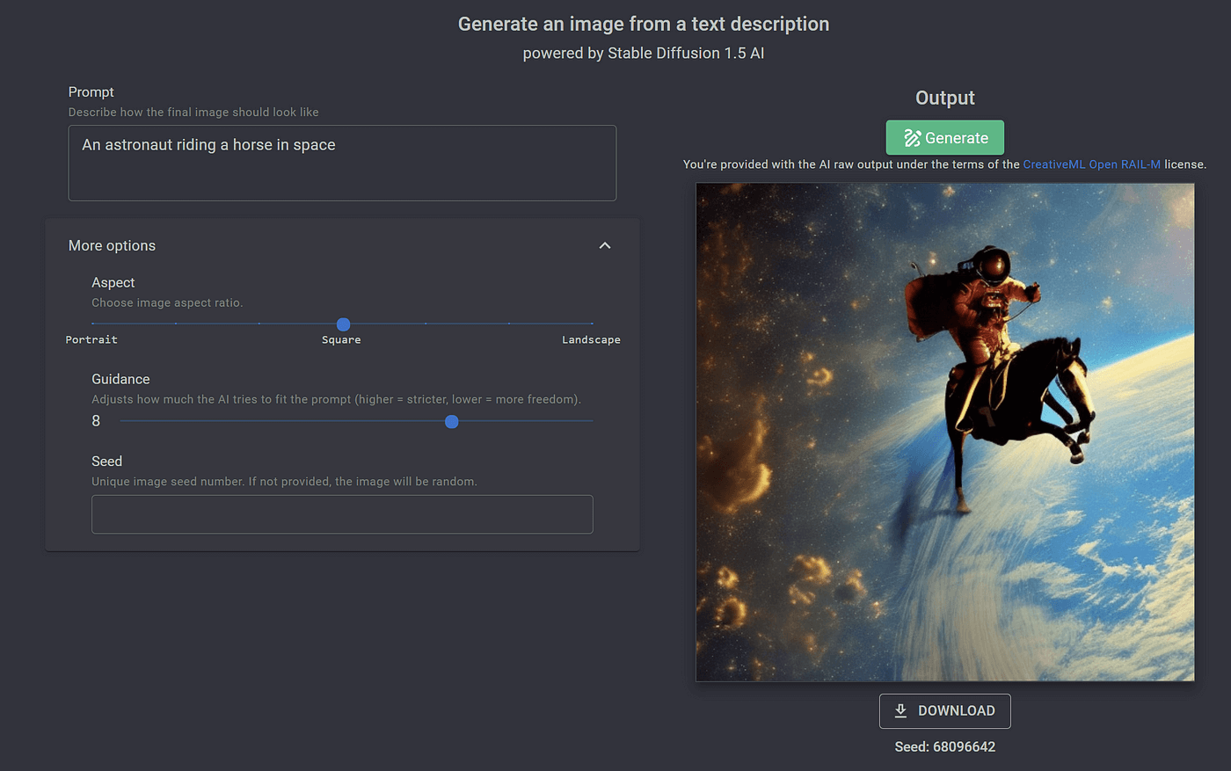The image size is (1231, 771).
Task: Click the More options header text
Action: click(x=112, y=245)
